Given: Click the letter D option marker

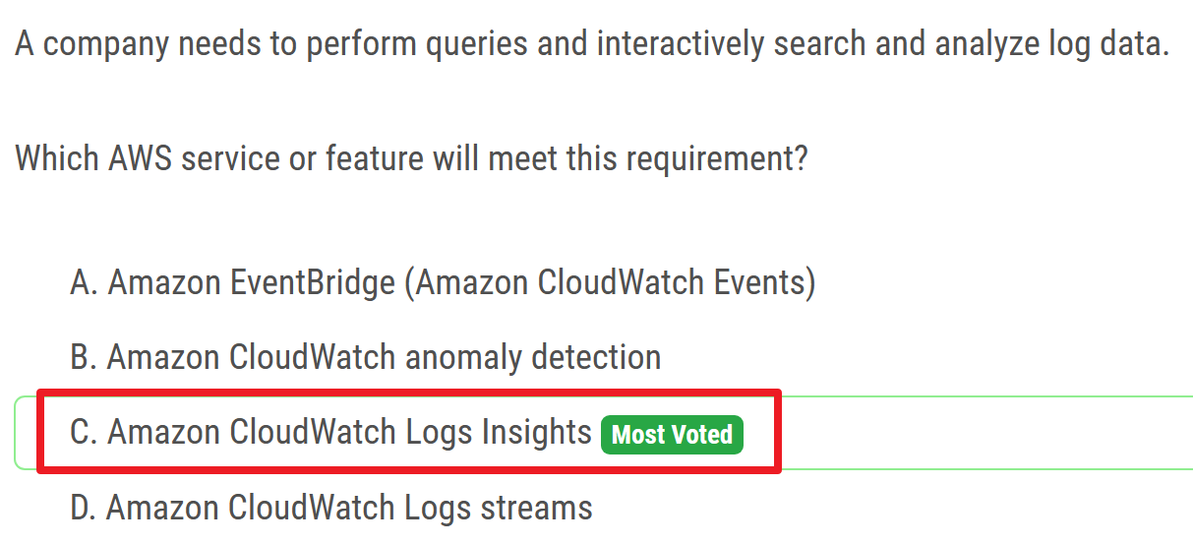Looking at the screenshot, I should pyautogui.click(x=83, y=508).
